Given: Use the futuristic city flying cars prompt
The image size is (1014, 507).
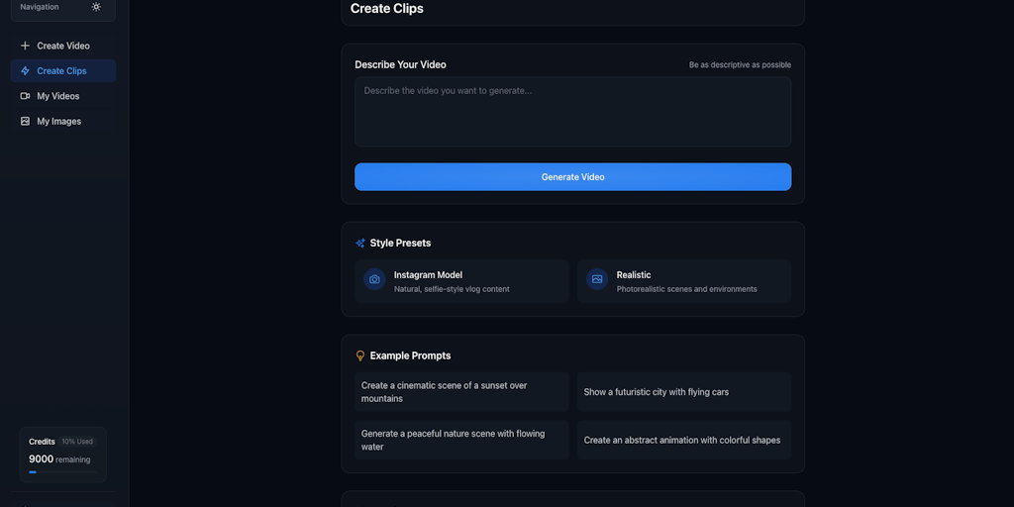Looking at the screenshot, I should coord(684,392).
